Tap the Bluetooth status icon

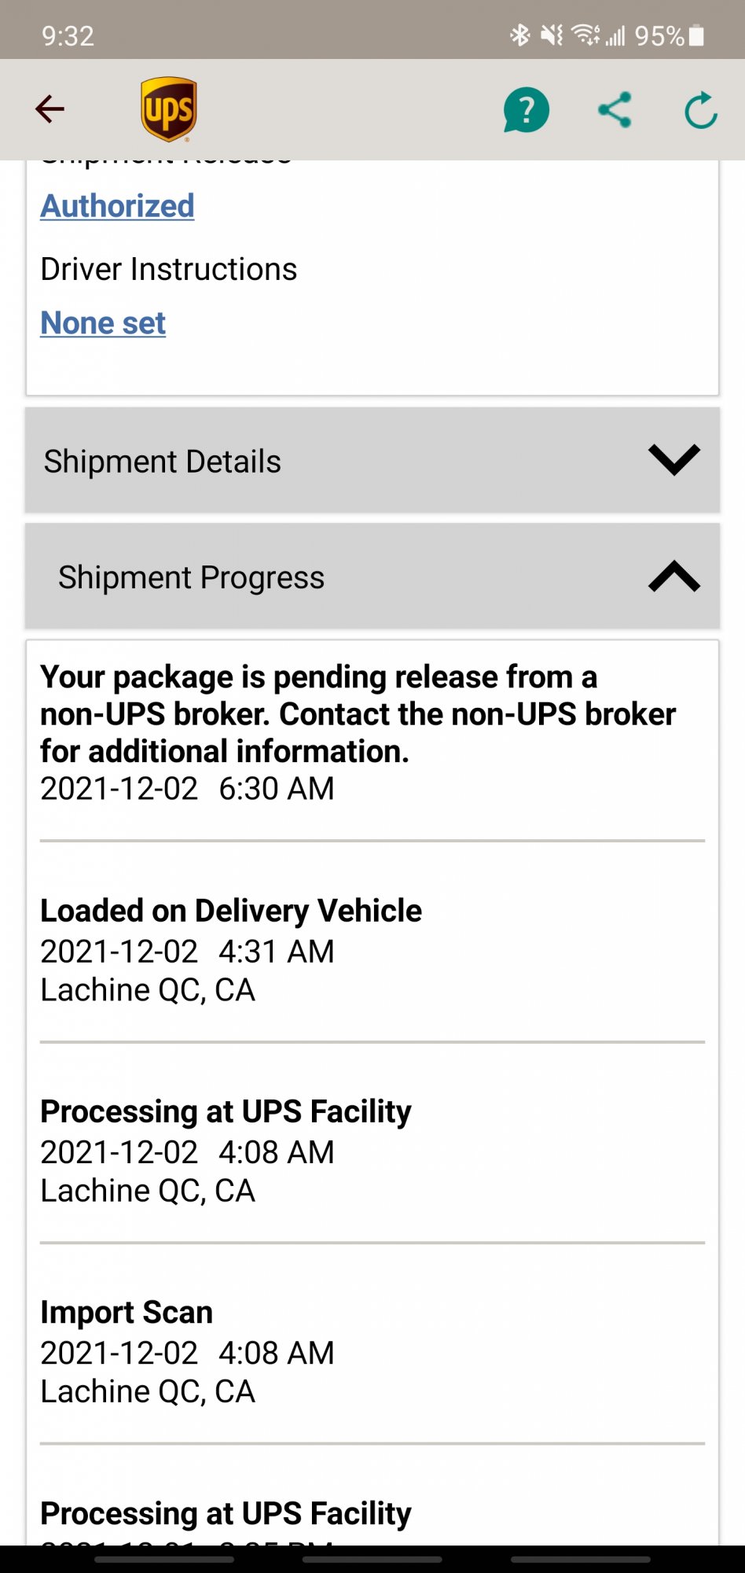point(519,35)
